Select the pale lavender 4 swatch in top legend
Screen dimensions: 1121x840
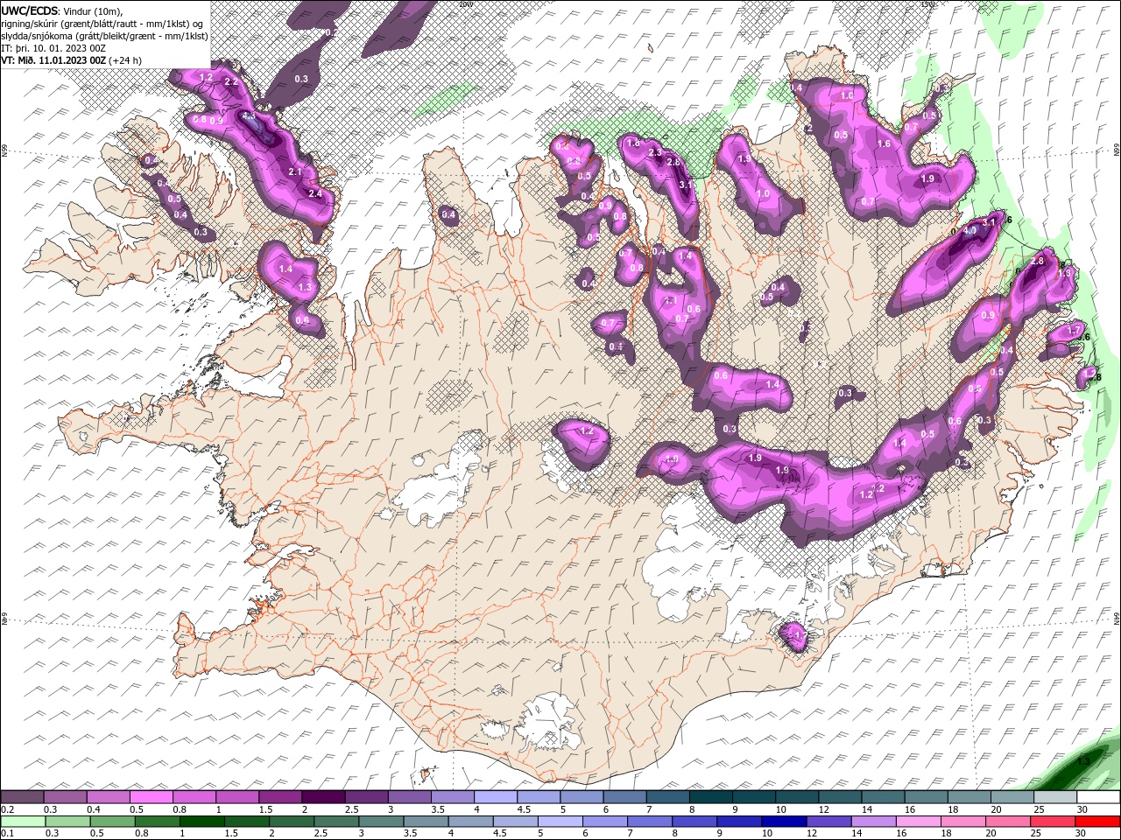pyautogui.click(x=497, y=797)
